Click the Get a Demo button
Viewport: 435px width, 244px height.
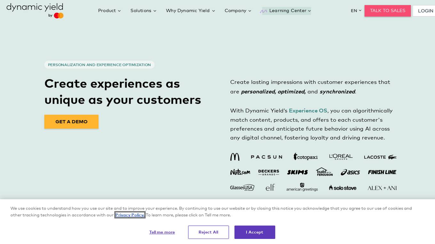point(71,122)
